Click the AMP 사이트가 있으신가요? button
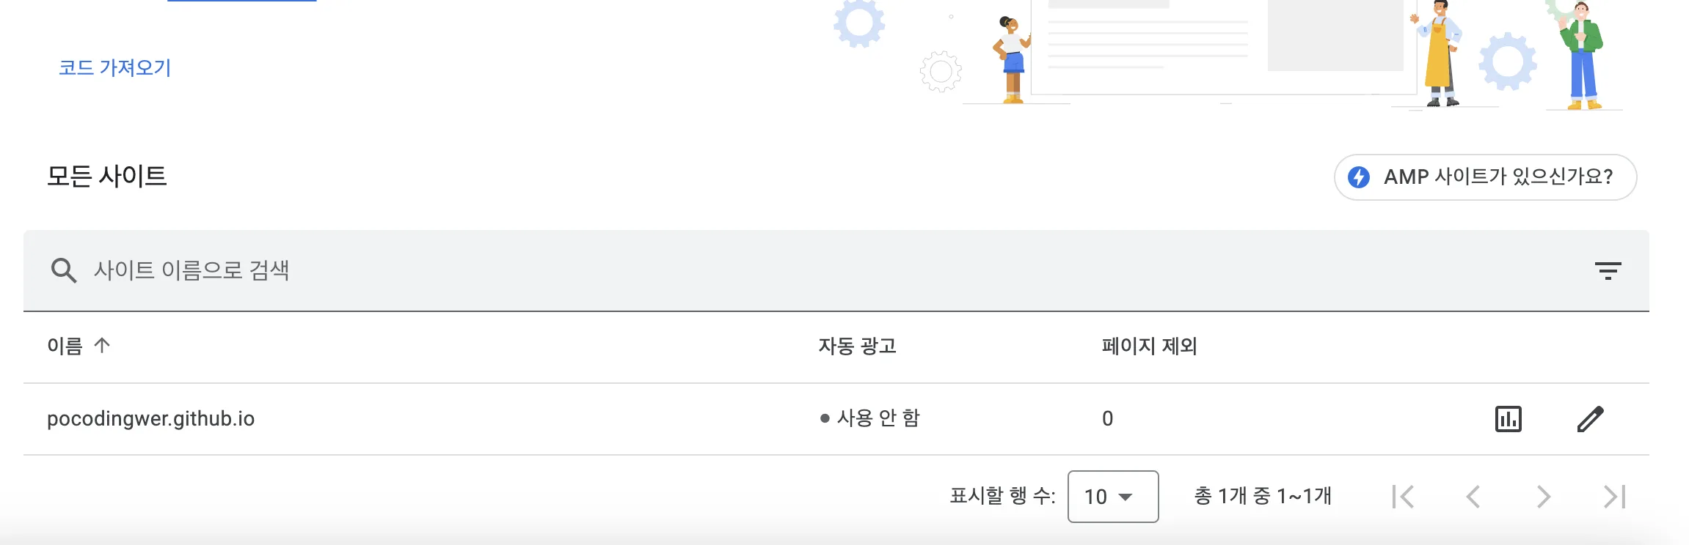Image resolution: width=1689 pixels, height=545 pixels. coord(1485,177)
